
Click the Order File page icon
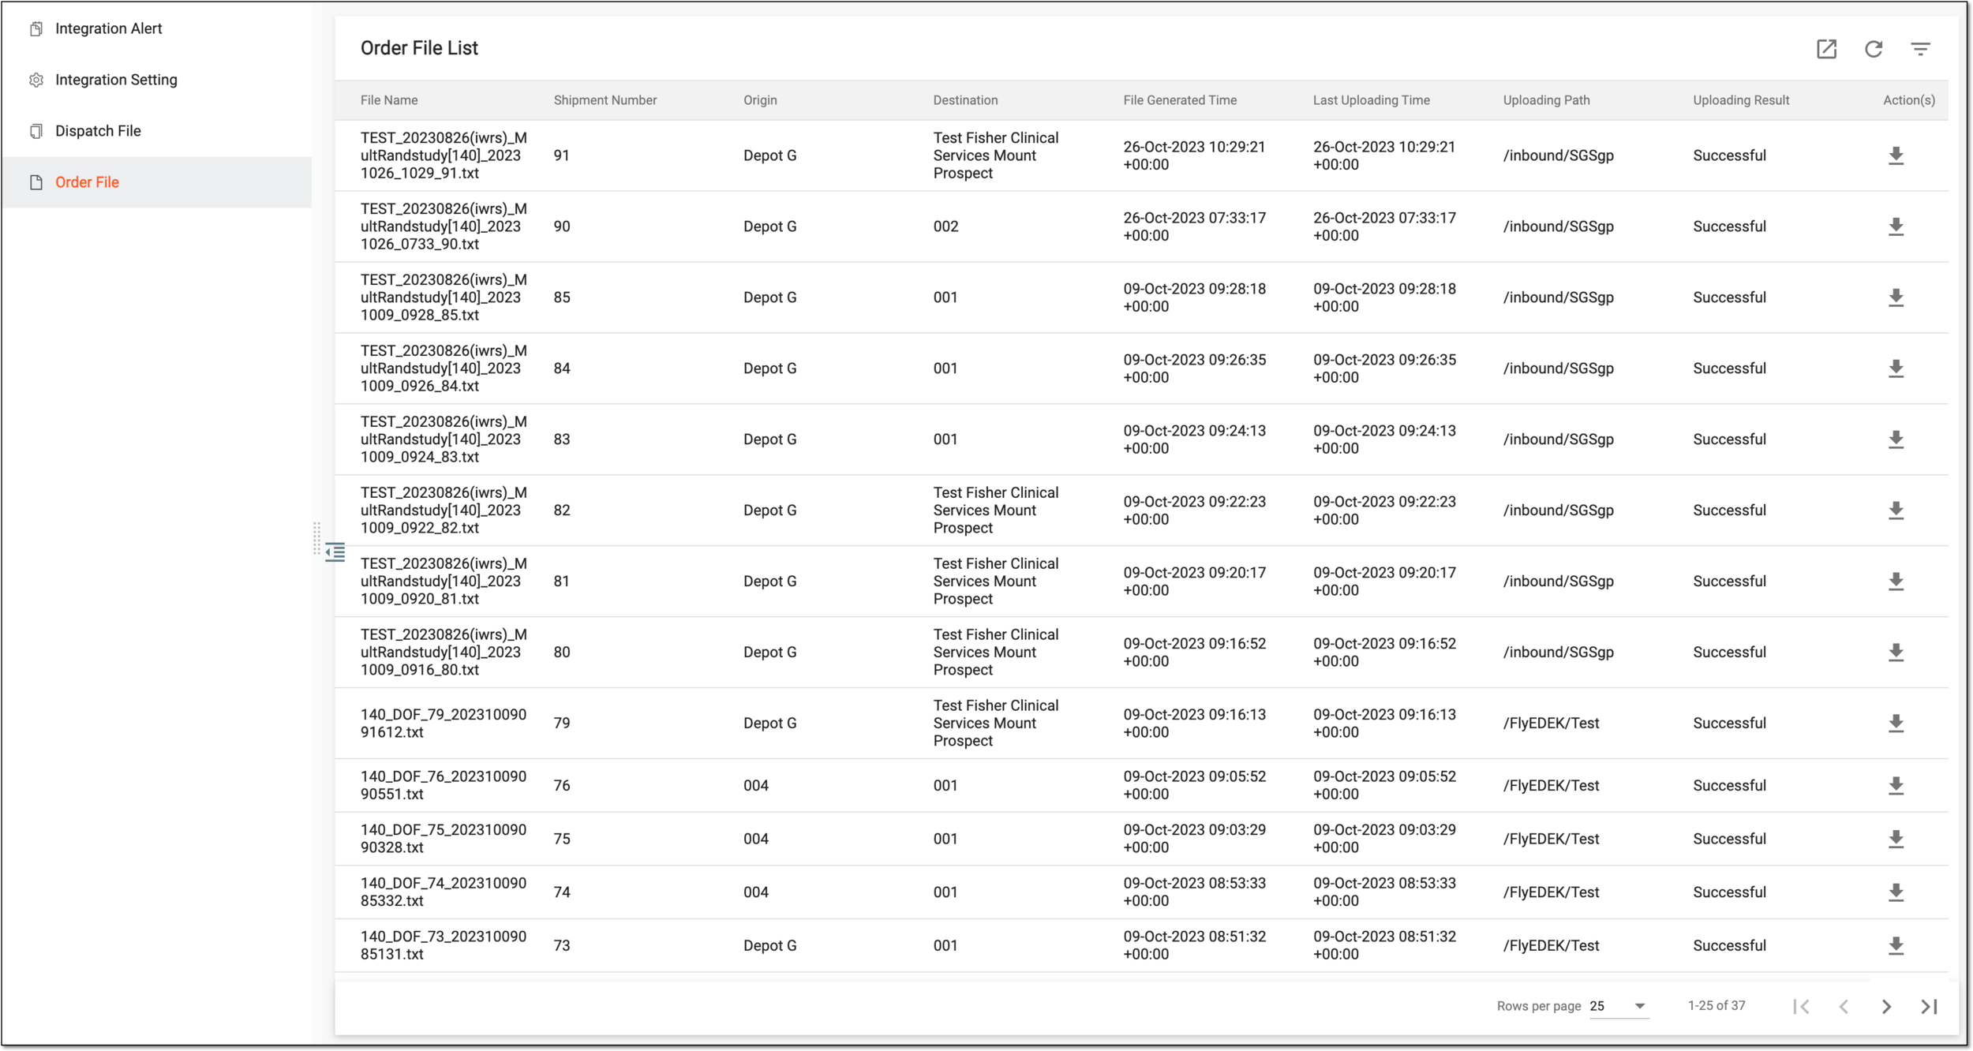click(36, 182)
